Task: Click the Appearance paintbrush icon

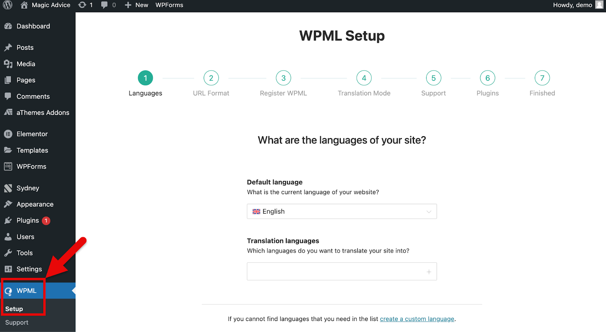Action: [8, 204]
